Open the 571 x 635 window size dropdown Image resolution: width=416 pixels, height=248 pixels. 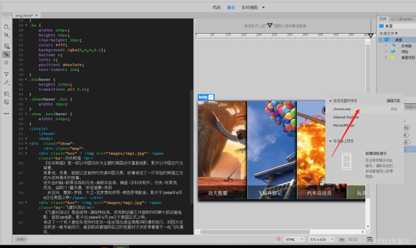321,240
